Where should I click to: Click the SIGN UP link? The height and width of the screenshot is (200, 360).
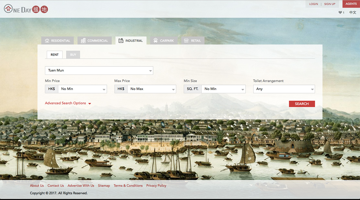click(330, 4)
